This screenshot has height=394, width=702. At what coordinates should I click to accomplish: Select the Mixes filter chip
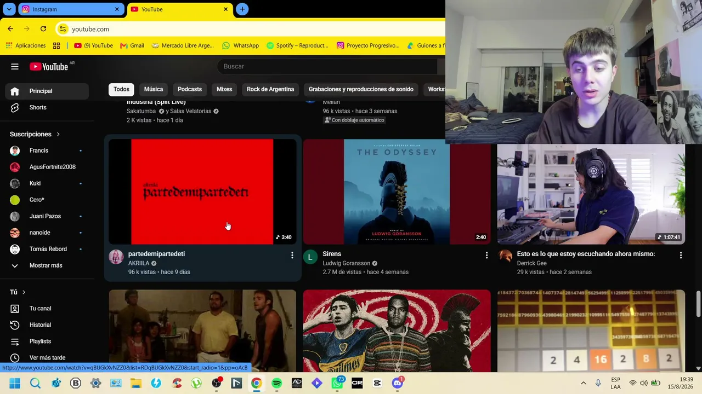coord(224,89)
